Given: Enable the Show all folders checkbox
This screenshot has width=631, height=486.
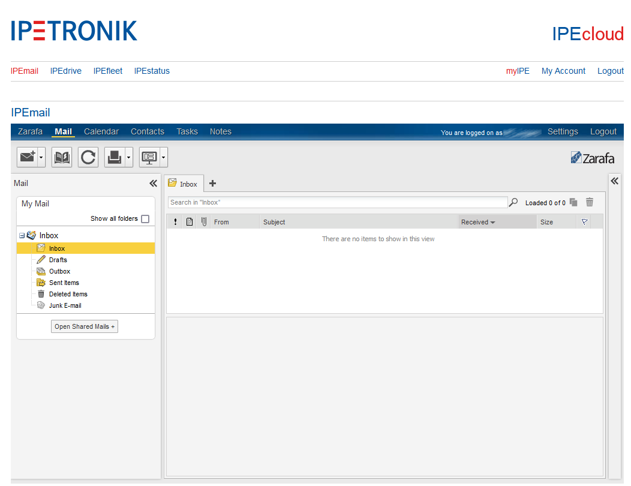Looking at the screenshot, I should click(x=145, y=219).
